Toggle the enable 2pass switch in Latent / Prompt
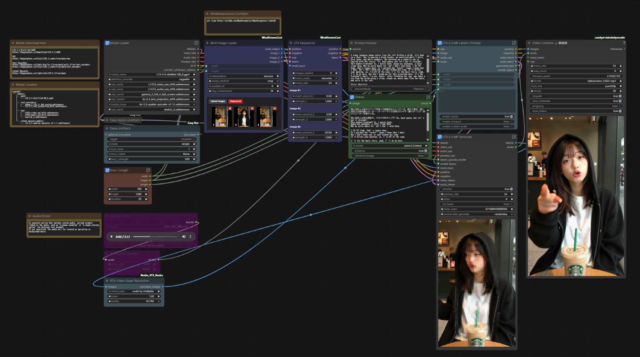Image resolution: width=640 pixels, height=357 pixels. [x=476, y=117]
